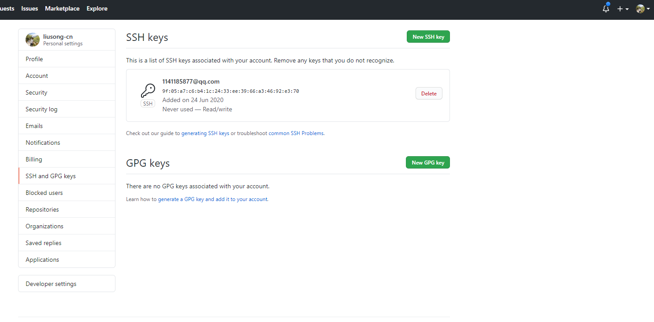Click the 1141185877@qq.com key title
This screenshot has width=654, height=322.
click(191, 81)
